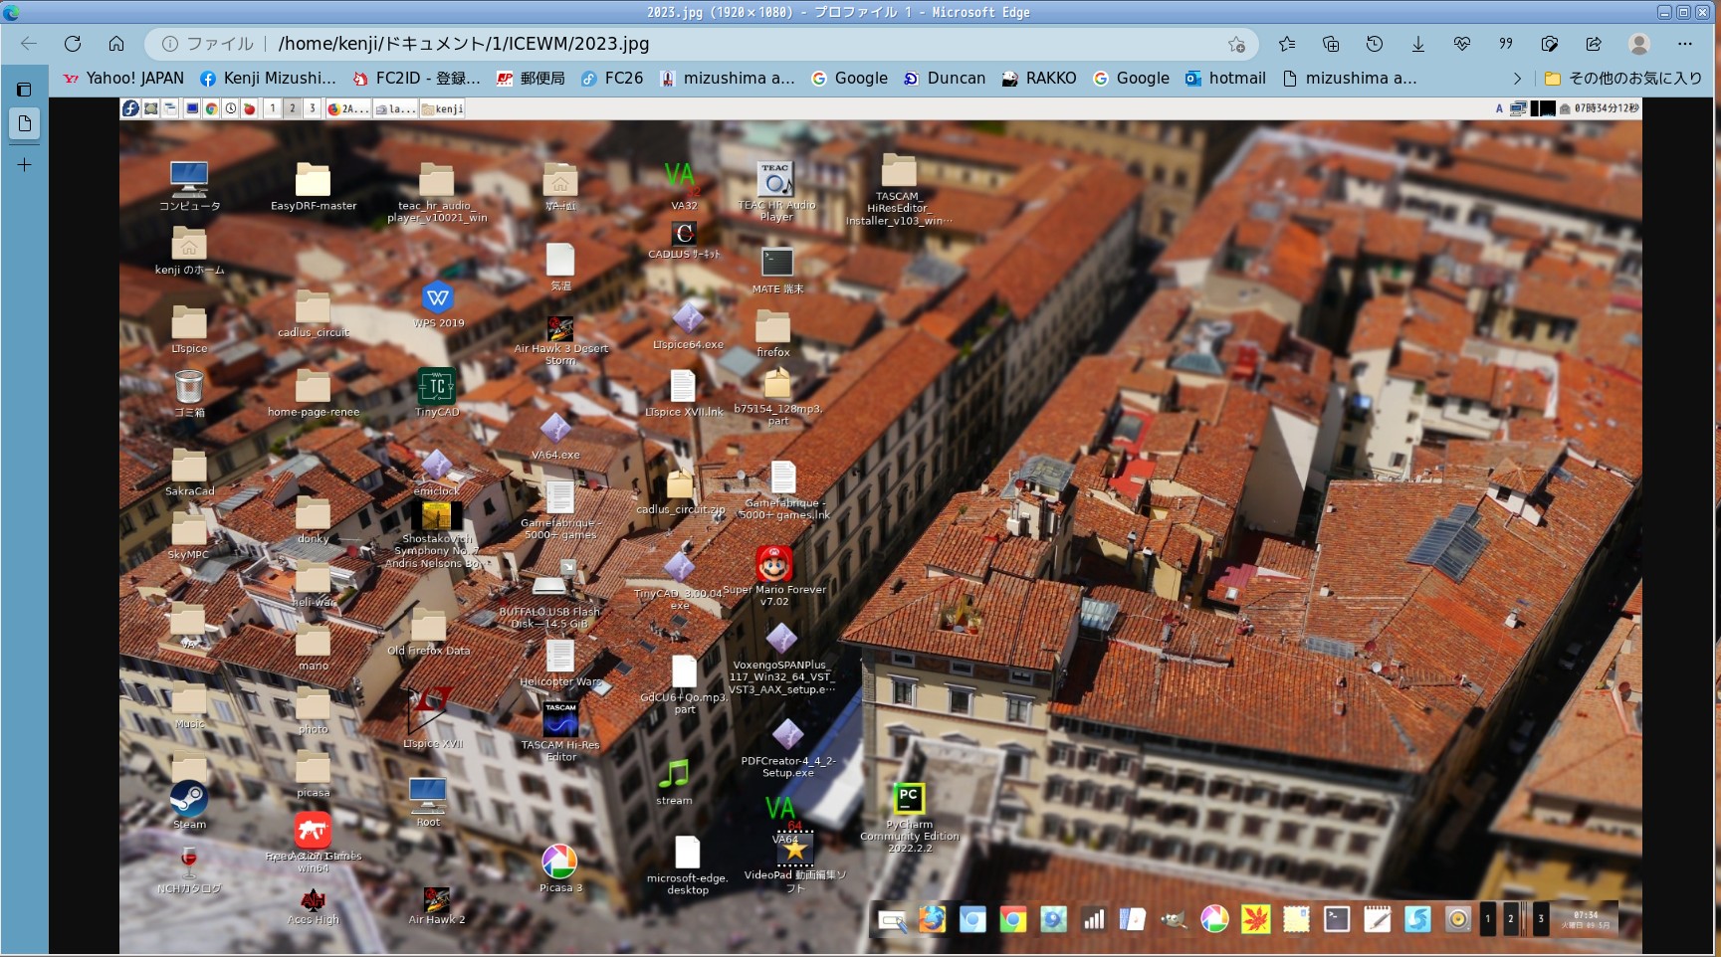Viewport: 1721px width, 957px height.
Task: Show Downloads using the down-arrow icon
Action: [x=1418, y=44]
